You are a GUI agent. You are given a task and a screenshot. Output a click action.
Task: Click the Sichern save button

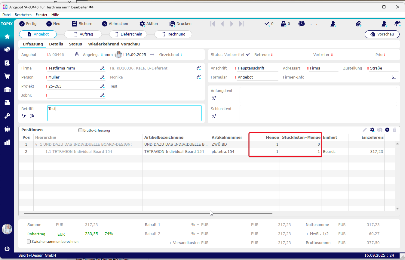(82, 23)
